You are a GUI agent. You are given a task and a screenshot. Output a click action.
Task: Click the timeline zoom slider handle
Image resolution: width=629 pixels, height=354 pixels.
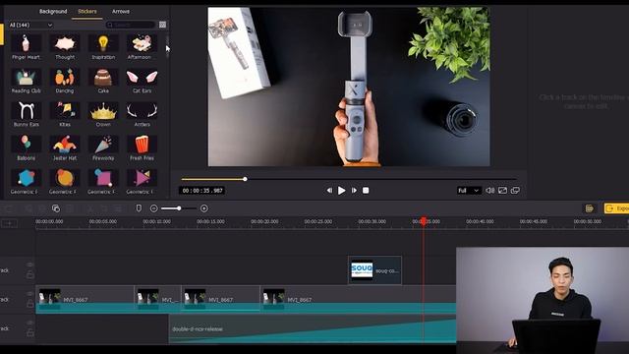pos(179,208)
